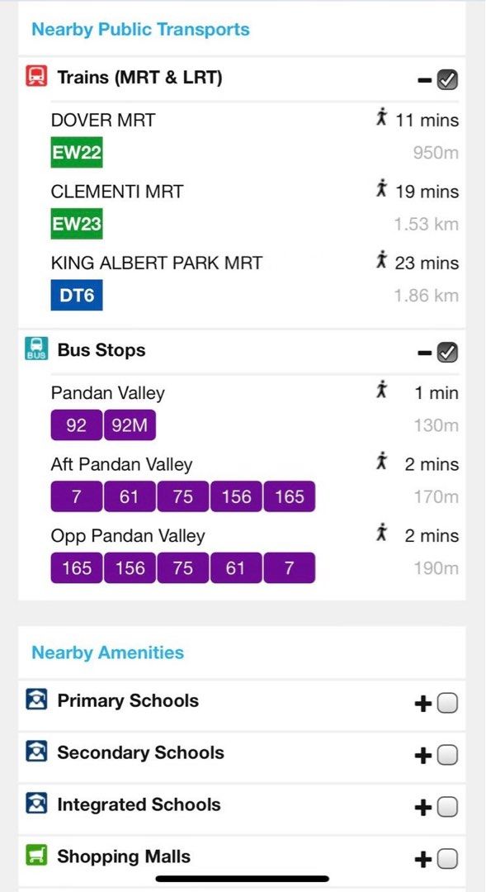Select the Nearby Public Transports heading
Screen dimensions: 486x892
[x=140, y=29]
